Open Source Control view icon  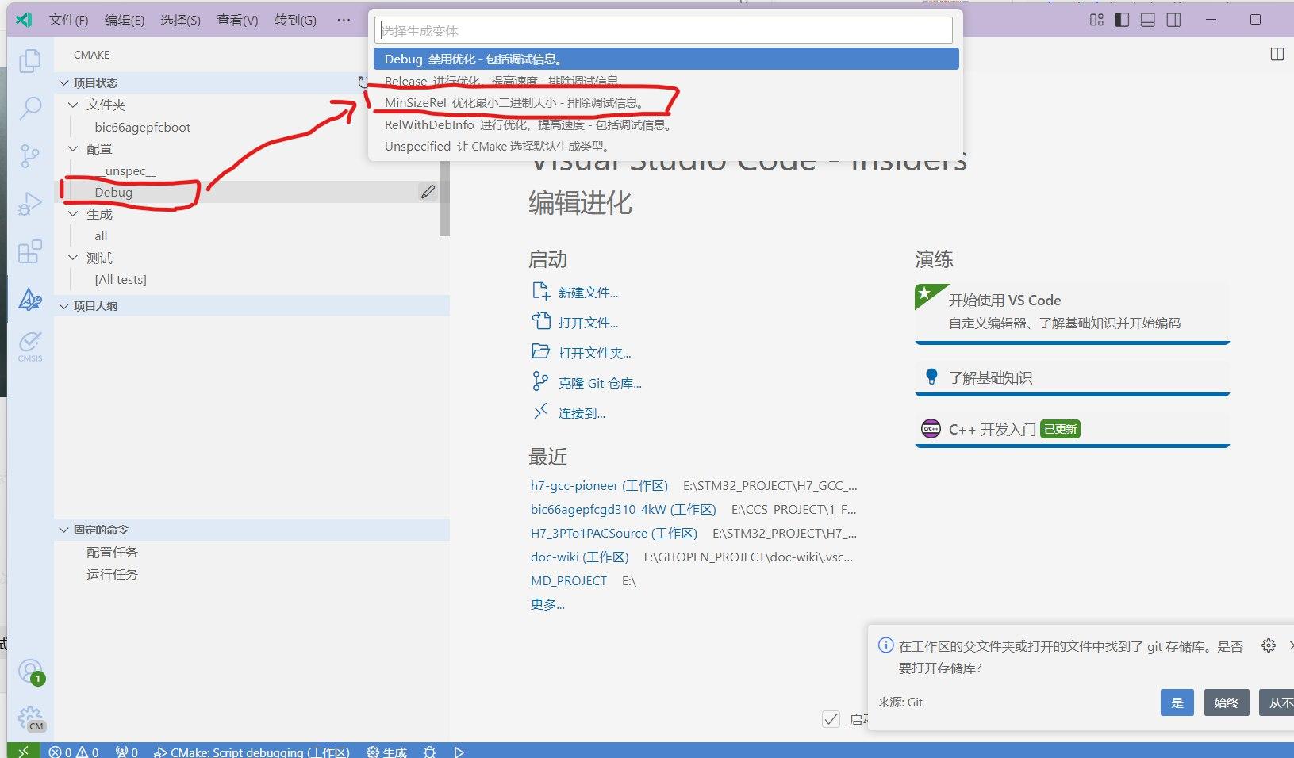[30, 155]
